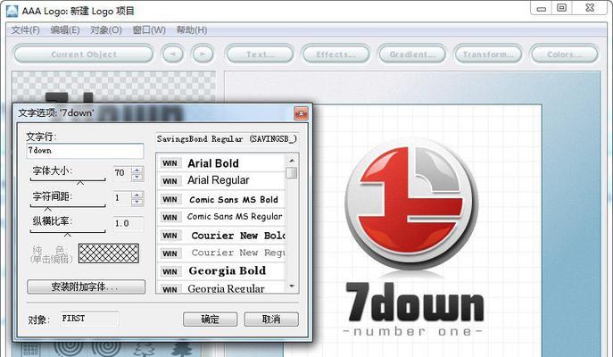The height and width of the screenshot is (357, 613).
Task: Go to previous object arrow button
Action: click(172, 54)
